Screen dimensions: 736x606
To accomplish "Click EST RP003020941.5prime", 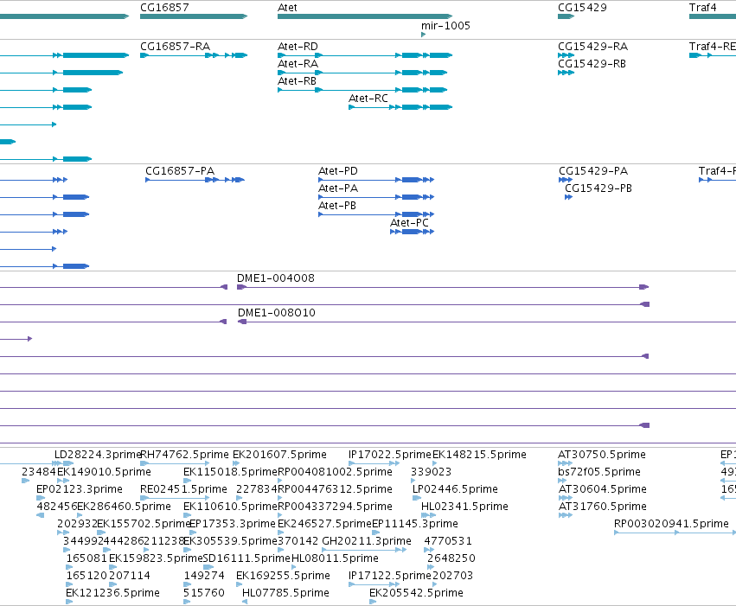I will tap(671, 524).
